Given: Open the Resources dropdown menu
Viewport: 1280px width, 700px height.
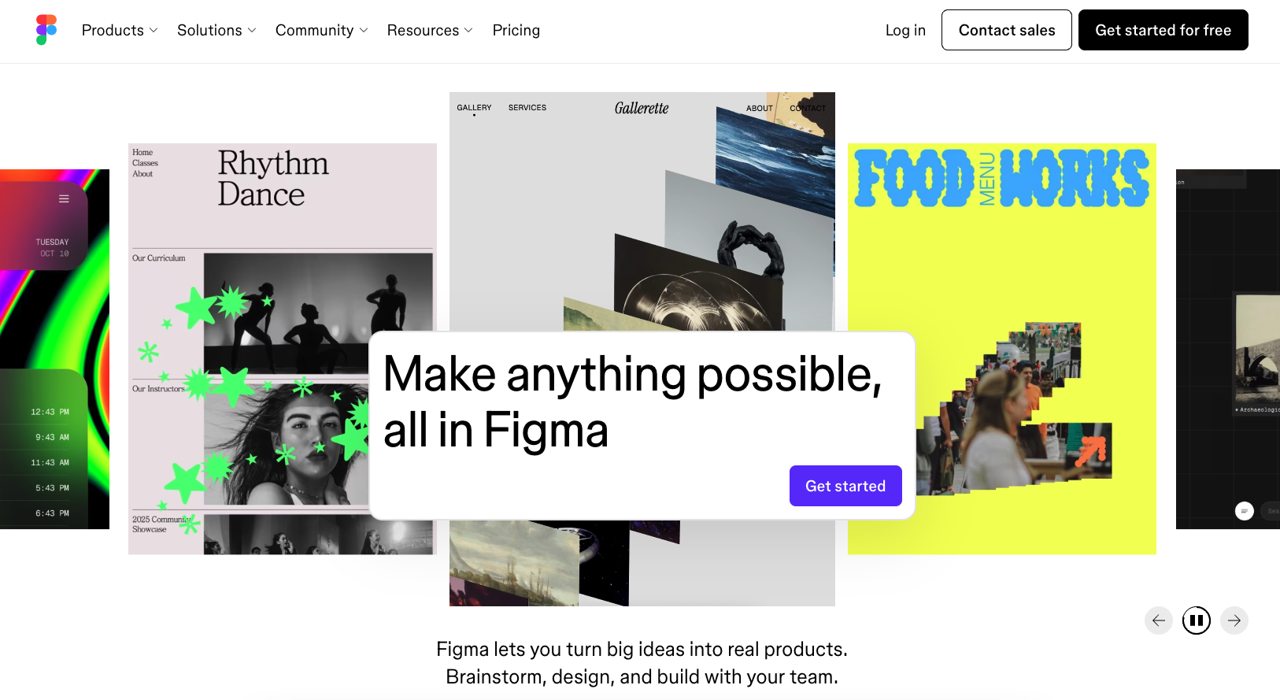Looking at the screenshot, I should 430,30.
